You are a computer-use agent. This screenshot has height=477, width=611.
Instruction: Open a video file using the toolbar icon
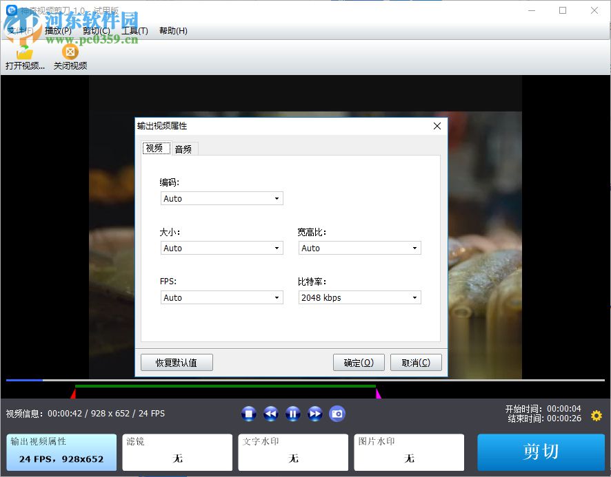point(25,57)
